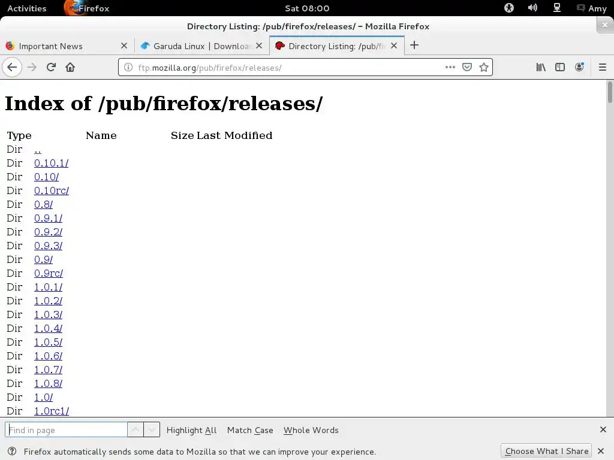Switch to Garuda Linux Download tab
The width and height of the screenshot is (614, 460).
click(x=201, y=46)
